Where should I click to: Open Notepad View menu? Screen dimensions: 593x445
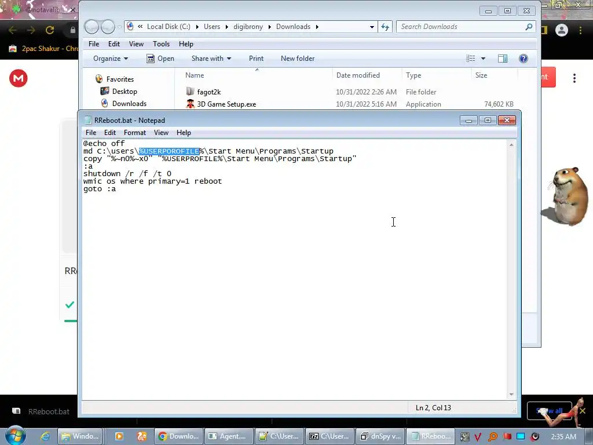(x=161, y=133)
